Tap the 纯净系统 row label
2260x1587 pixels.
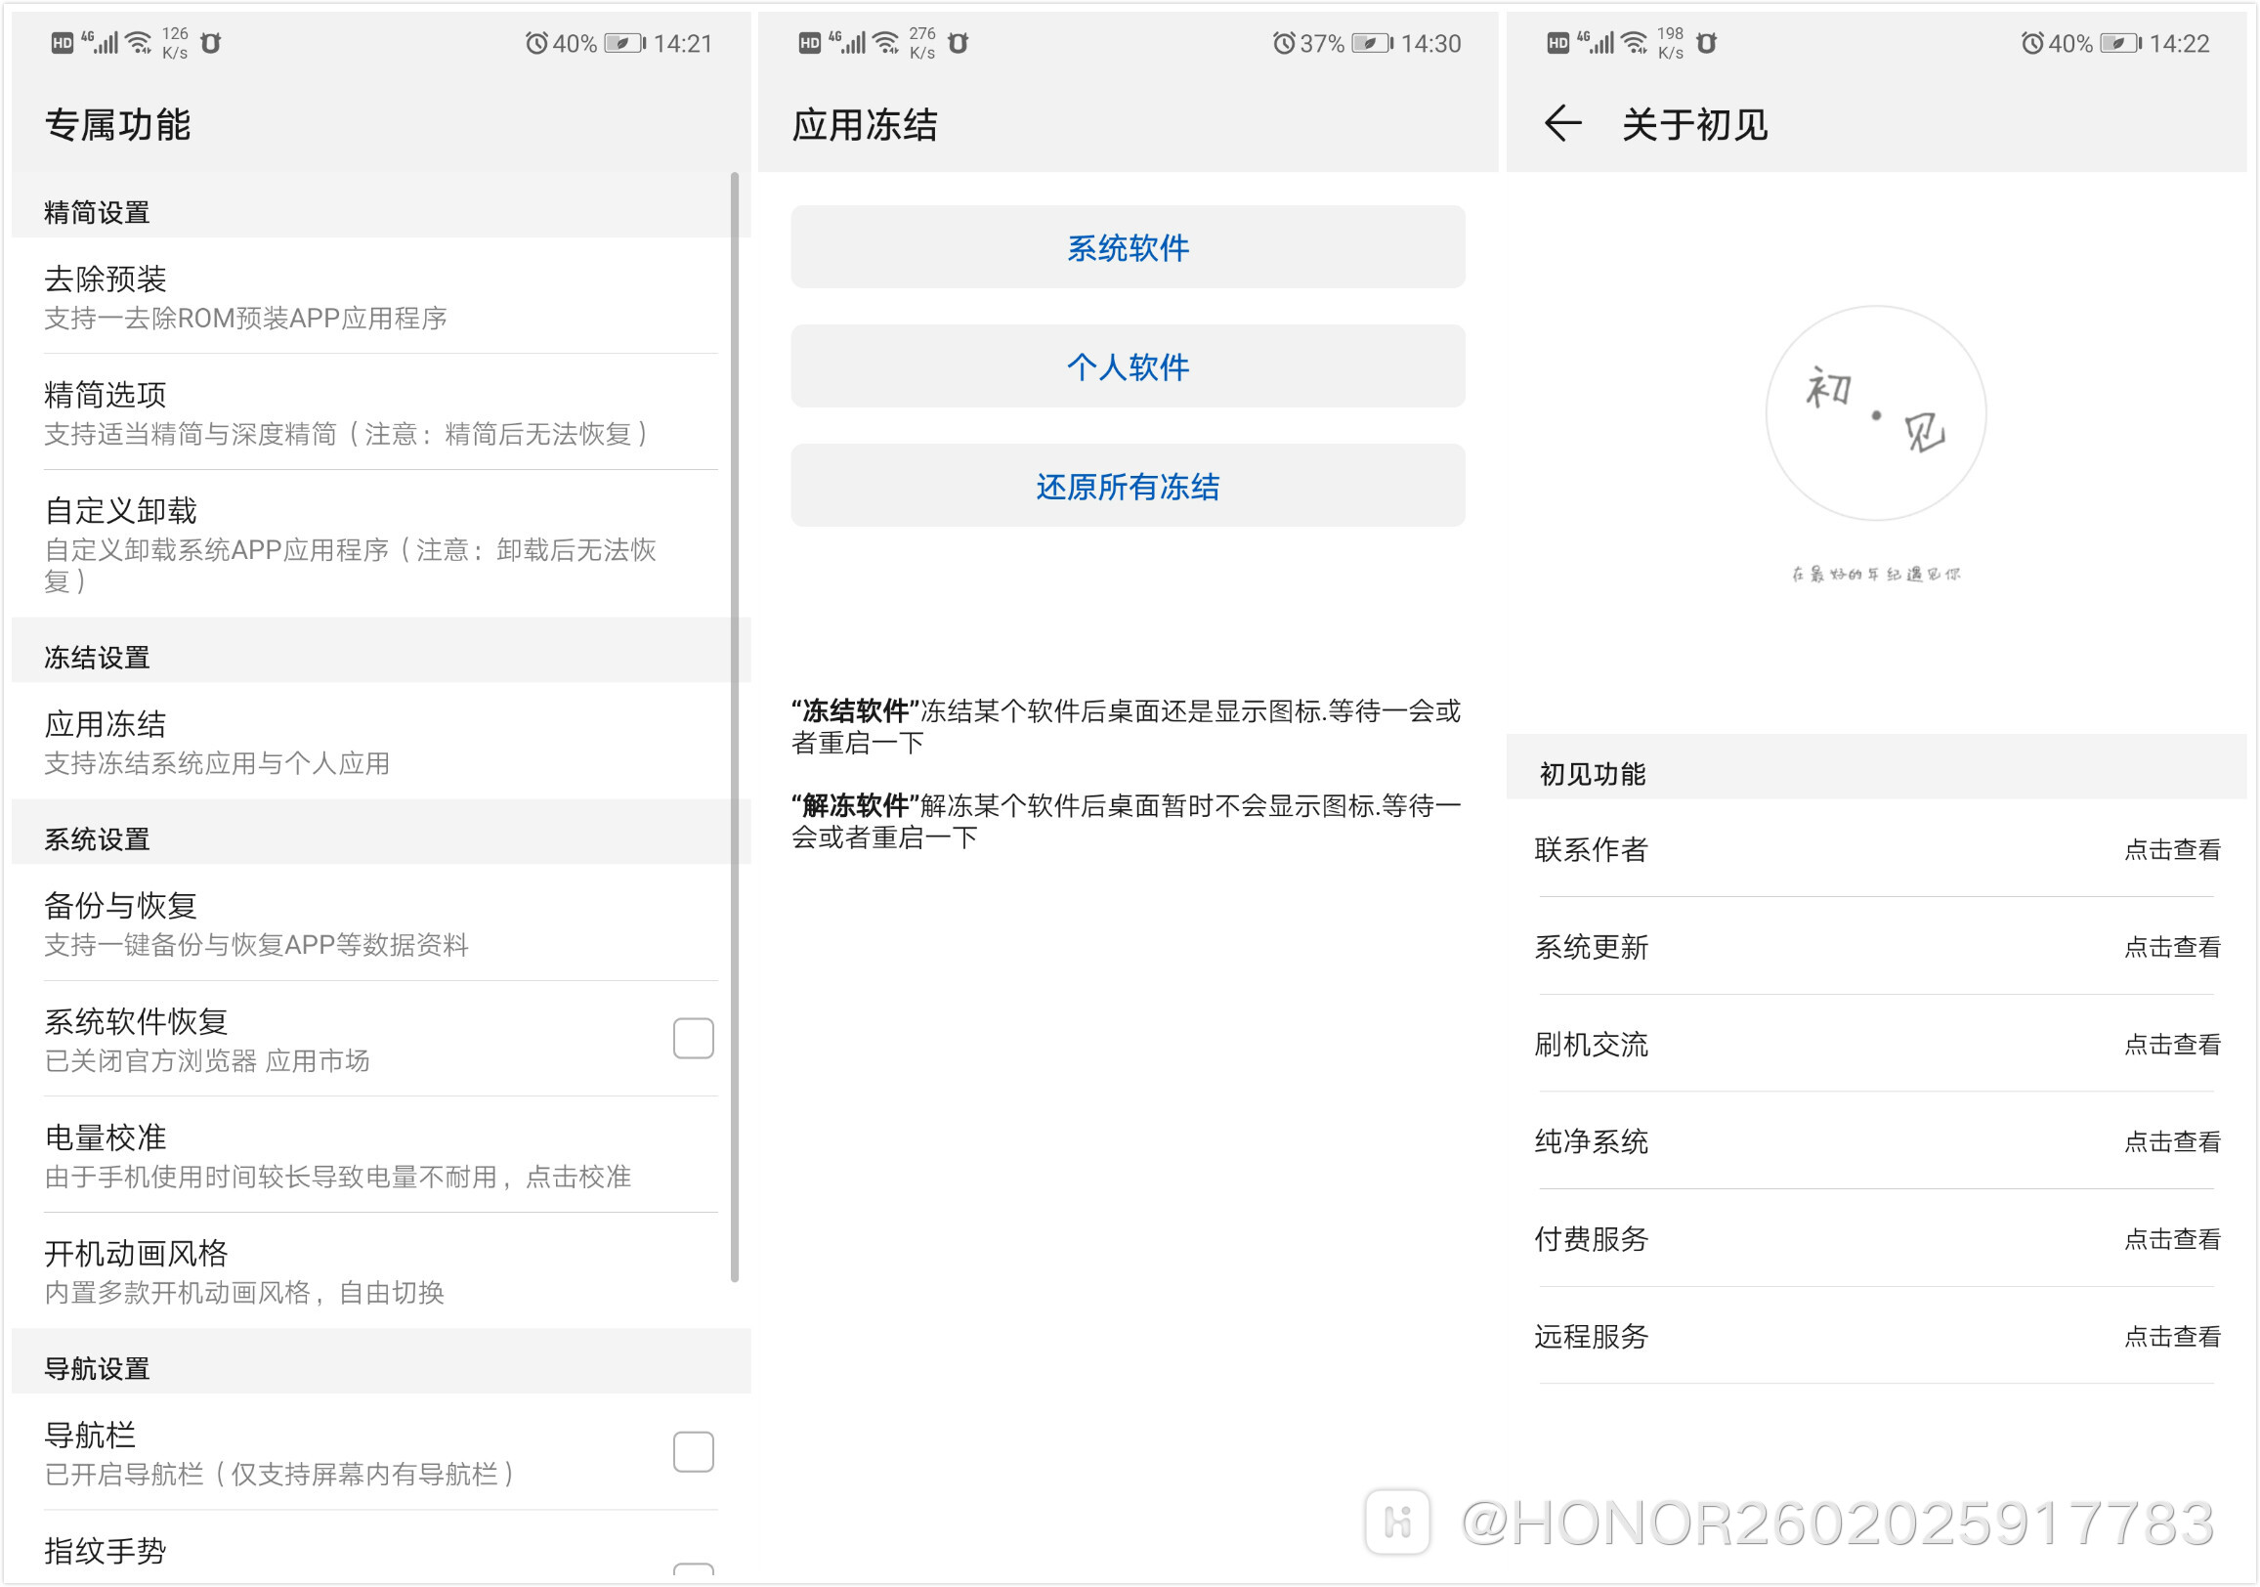(1591, 1142)
